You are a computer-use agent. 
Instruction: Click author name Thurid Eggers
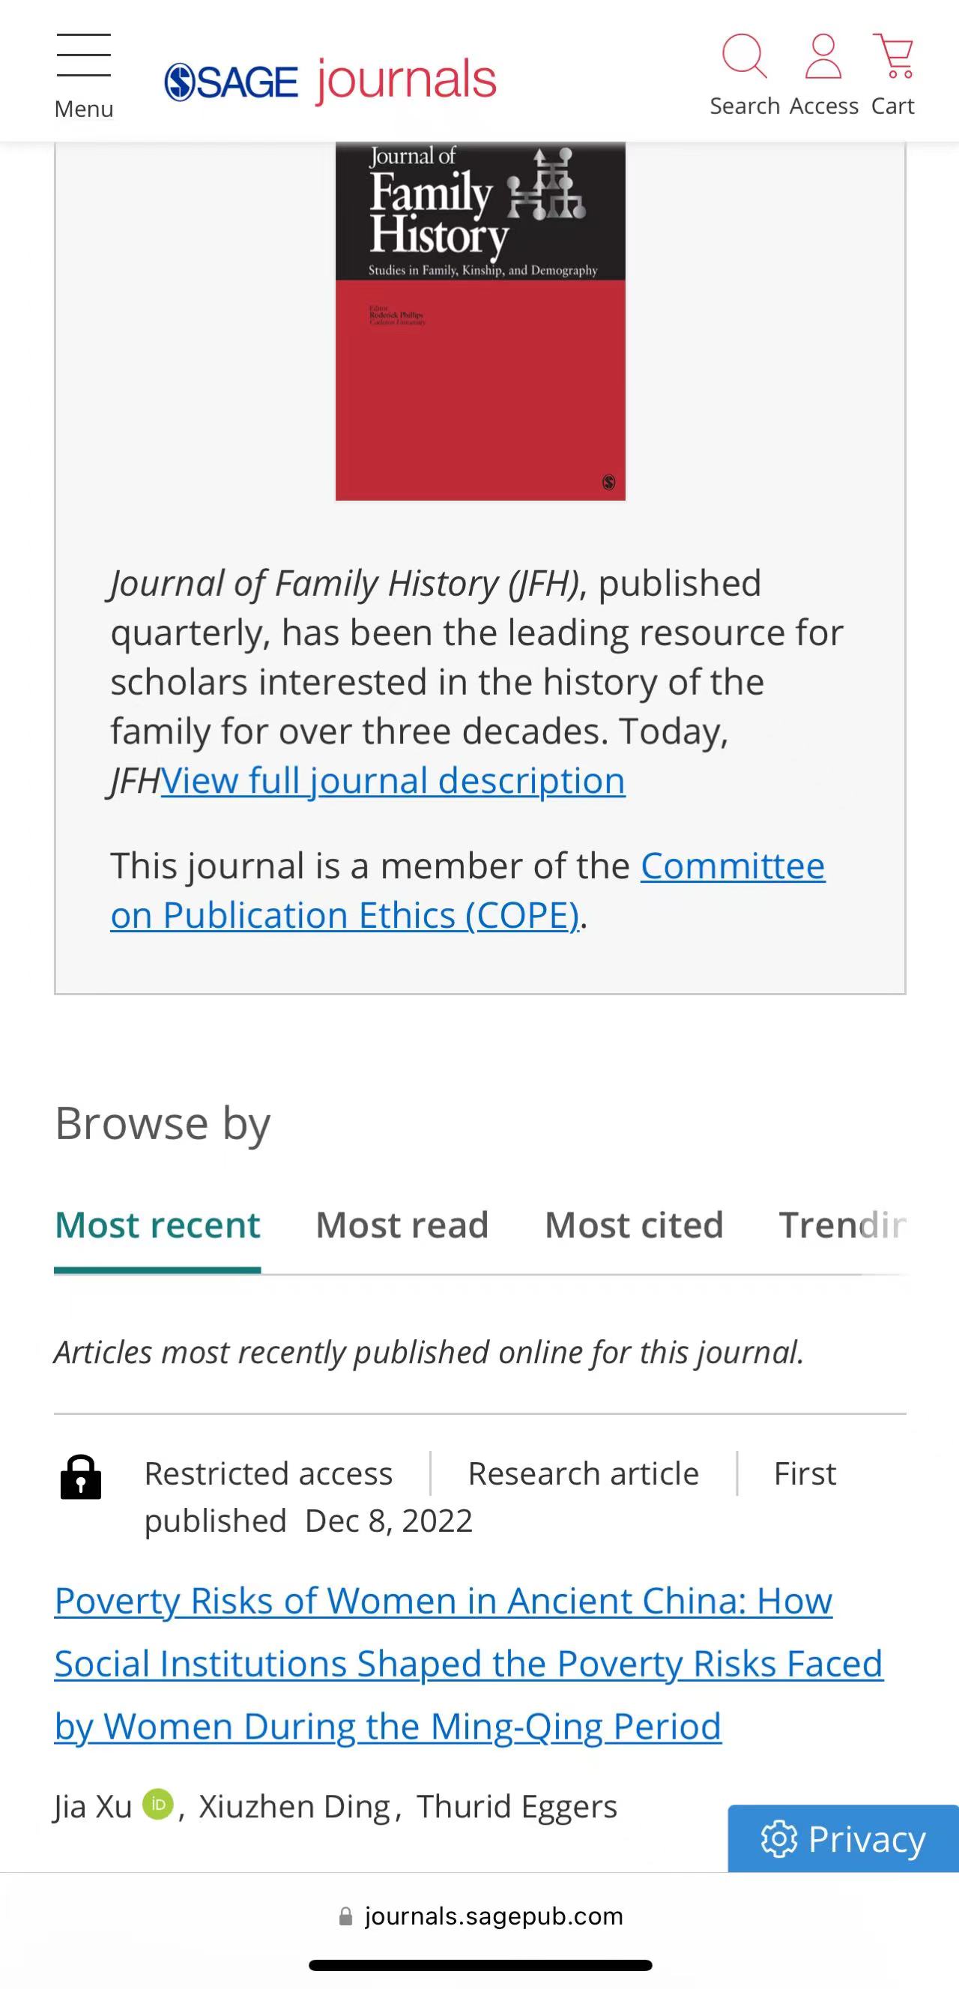[x=516, y=1807]
